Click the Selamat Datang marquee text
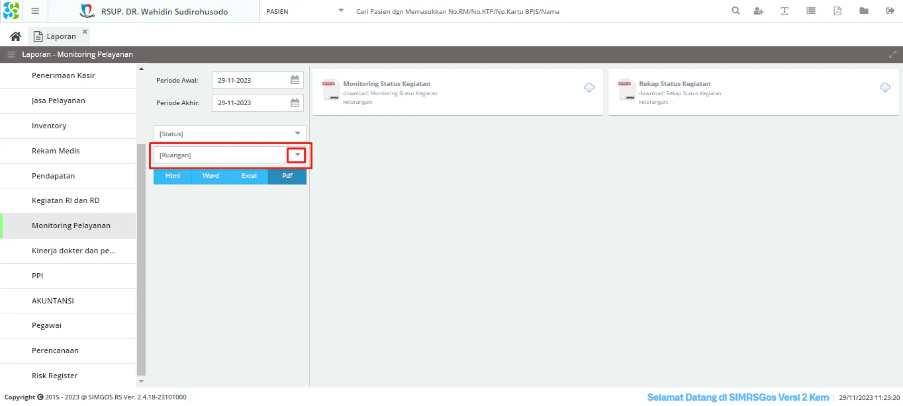 738,397
